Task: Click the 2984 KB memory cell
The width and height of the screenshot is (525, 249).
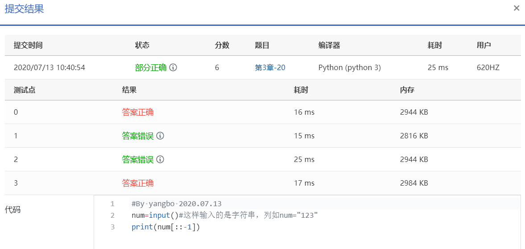Action: 414,183
